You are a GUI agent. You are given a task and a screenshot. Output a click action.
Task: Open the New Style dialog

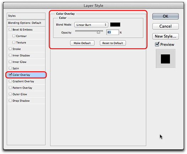[165, 36]
